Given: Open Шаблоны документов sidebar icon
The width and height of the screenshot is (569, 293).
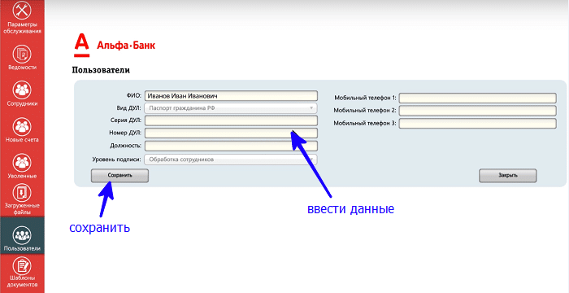Looking at the screenshot, I should click(22, 267).
